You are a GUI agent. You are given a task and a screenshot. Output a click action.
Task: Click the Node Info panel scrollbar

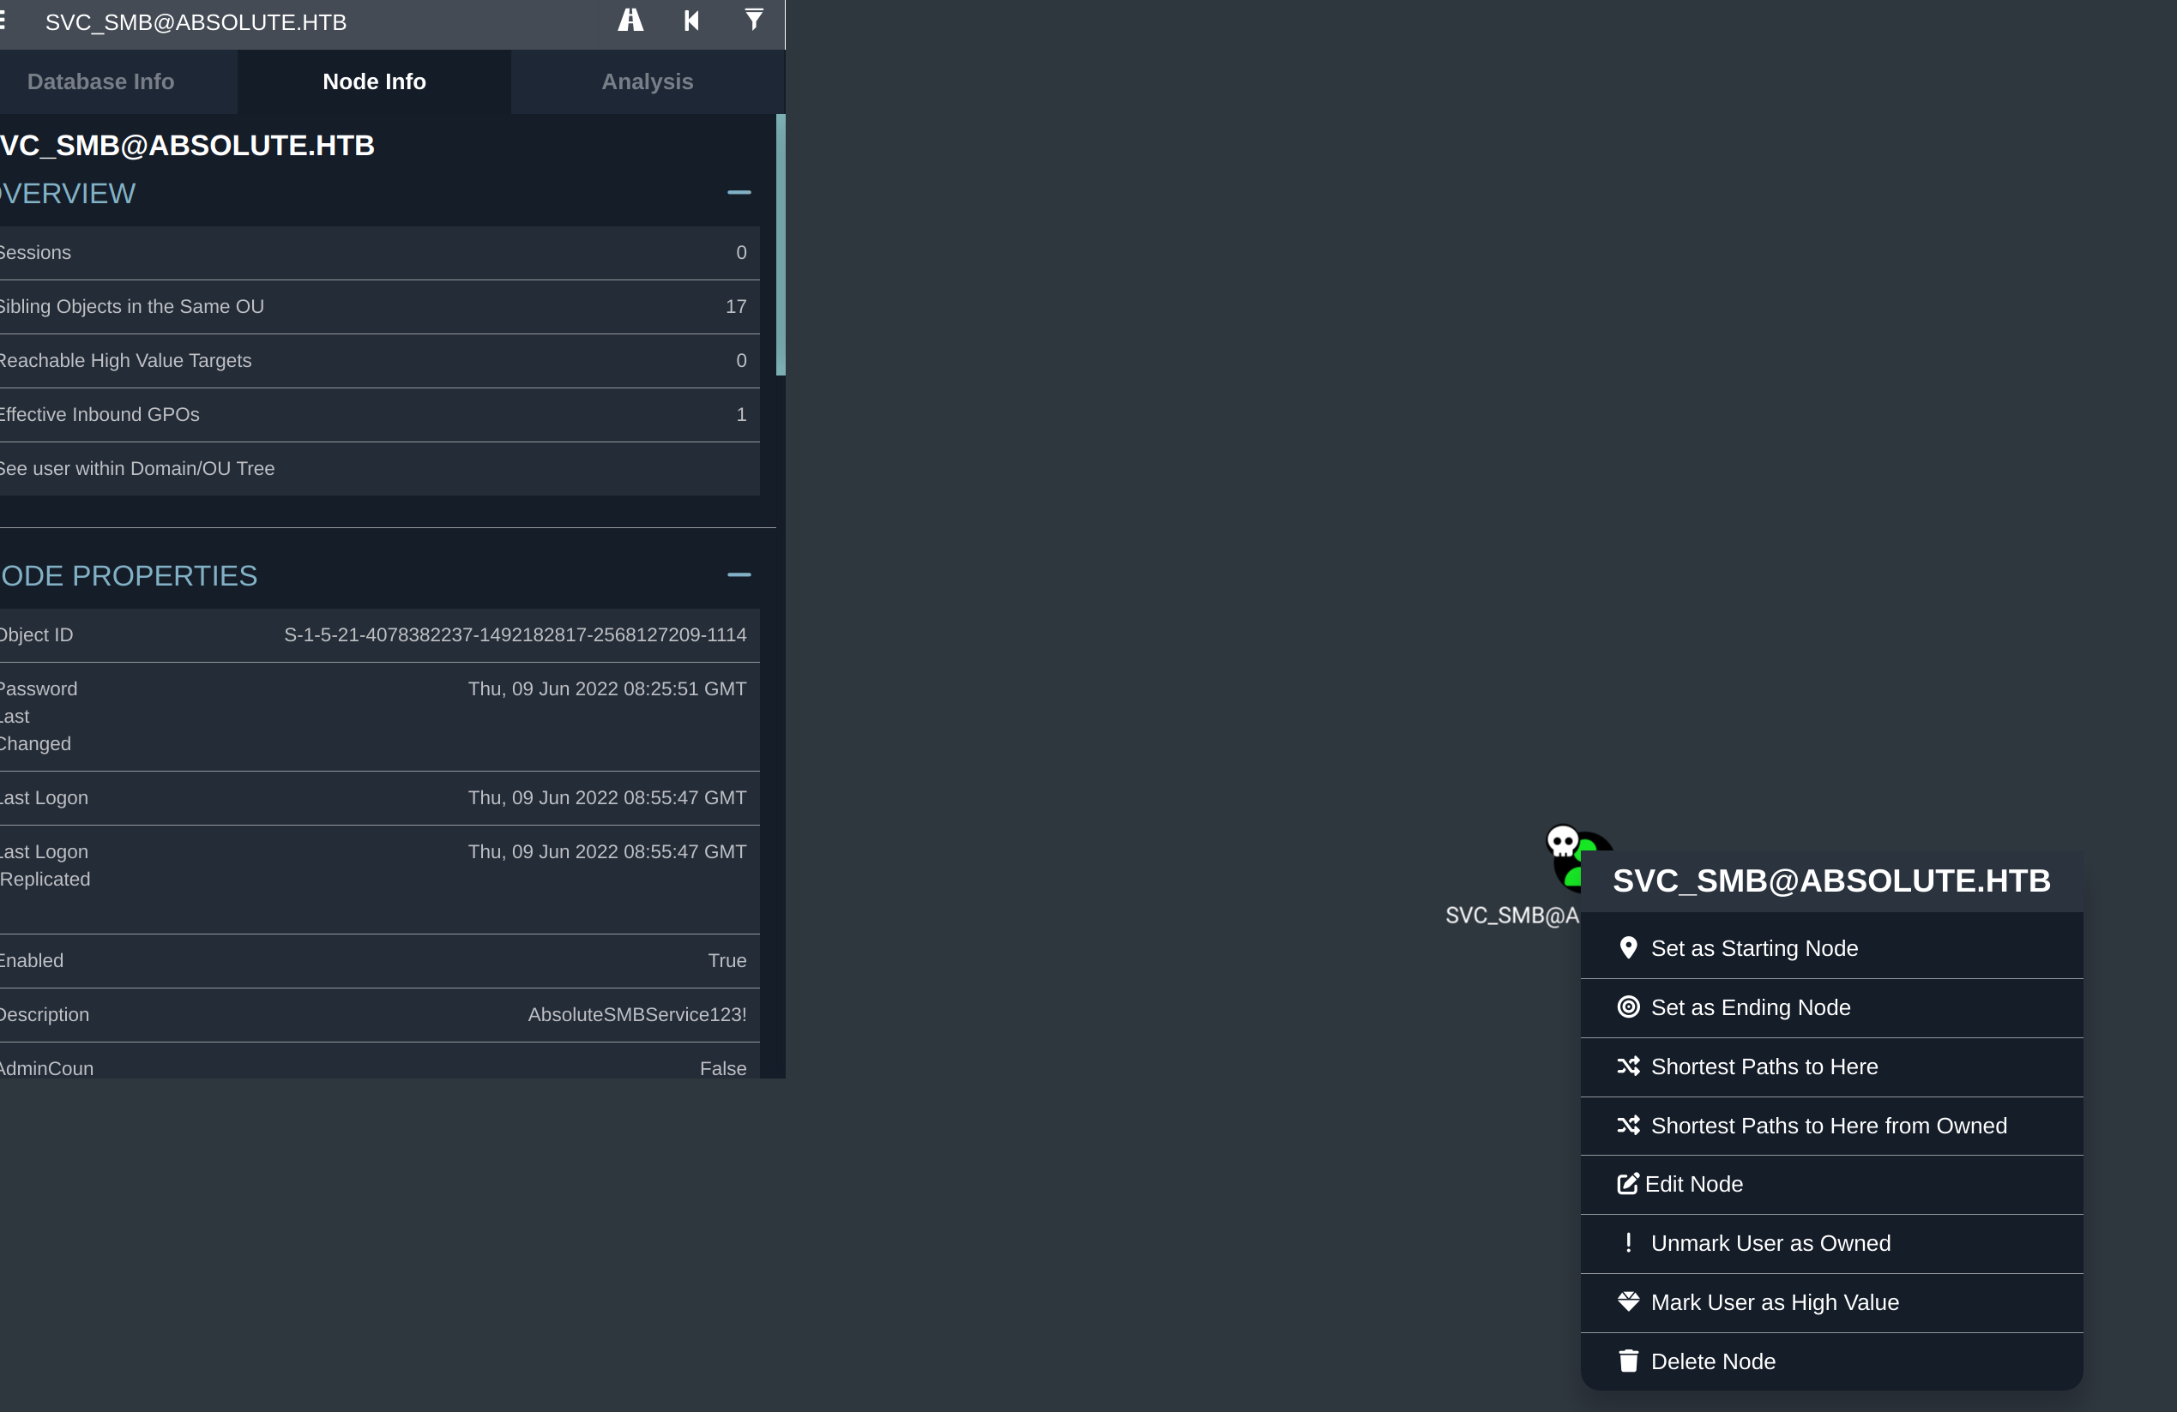click(x=781, y=245)
